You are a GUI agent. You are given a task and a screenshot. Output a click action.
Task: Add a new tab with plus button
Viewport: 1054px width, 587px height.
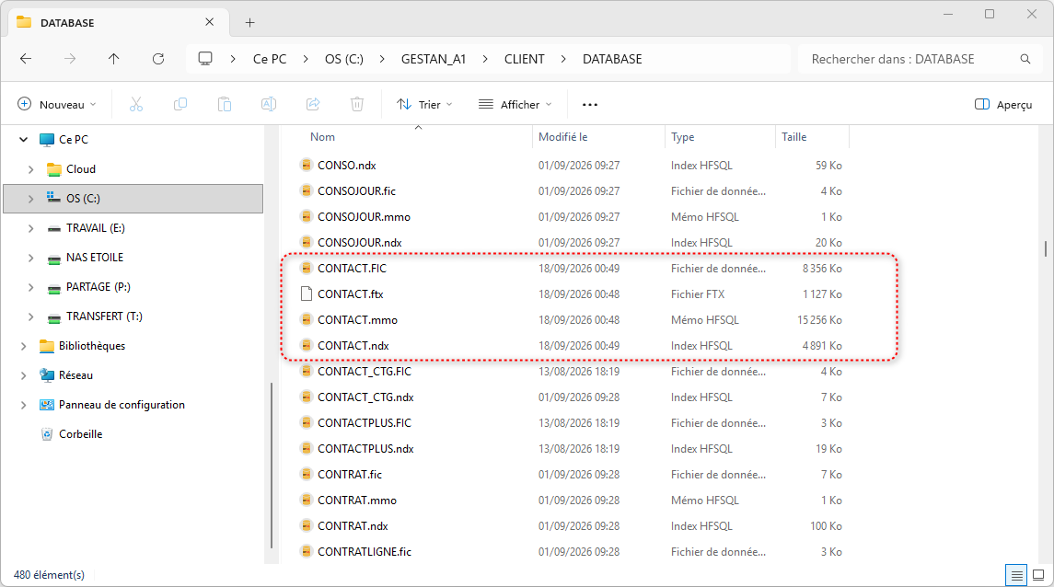250,22
